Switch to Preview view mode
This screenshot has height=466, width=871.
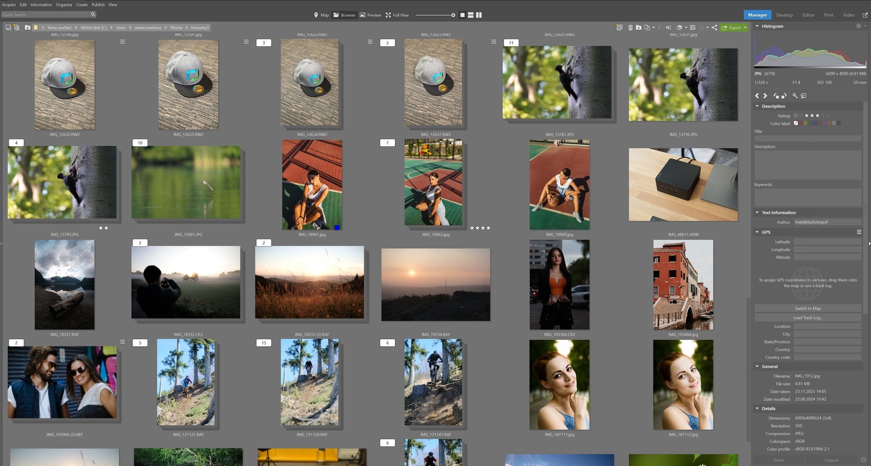tap(370, 15)
